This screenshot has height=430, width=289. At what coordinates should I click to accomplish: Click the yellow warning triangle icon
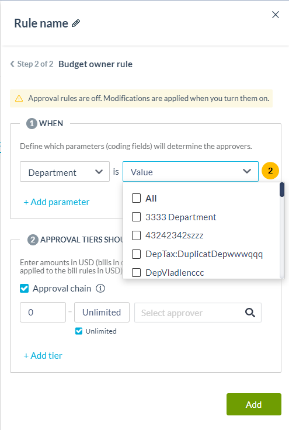[19, 99]
